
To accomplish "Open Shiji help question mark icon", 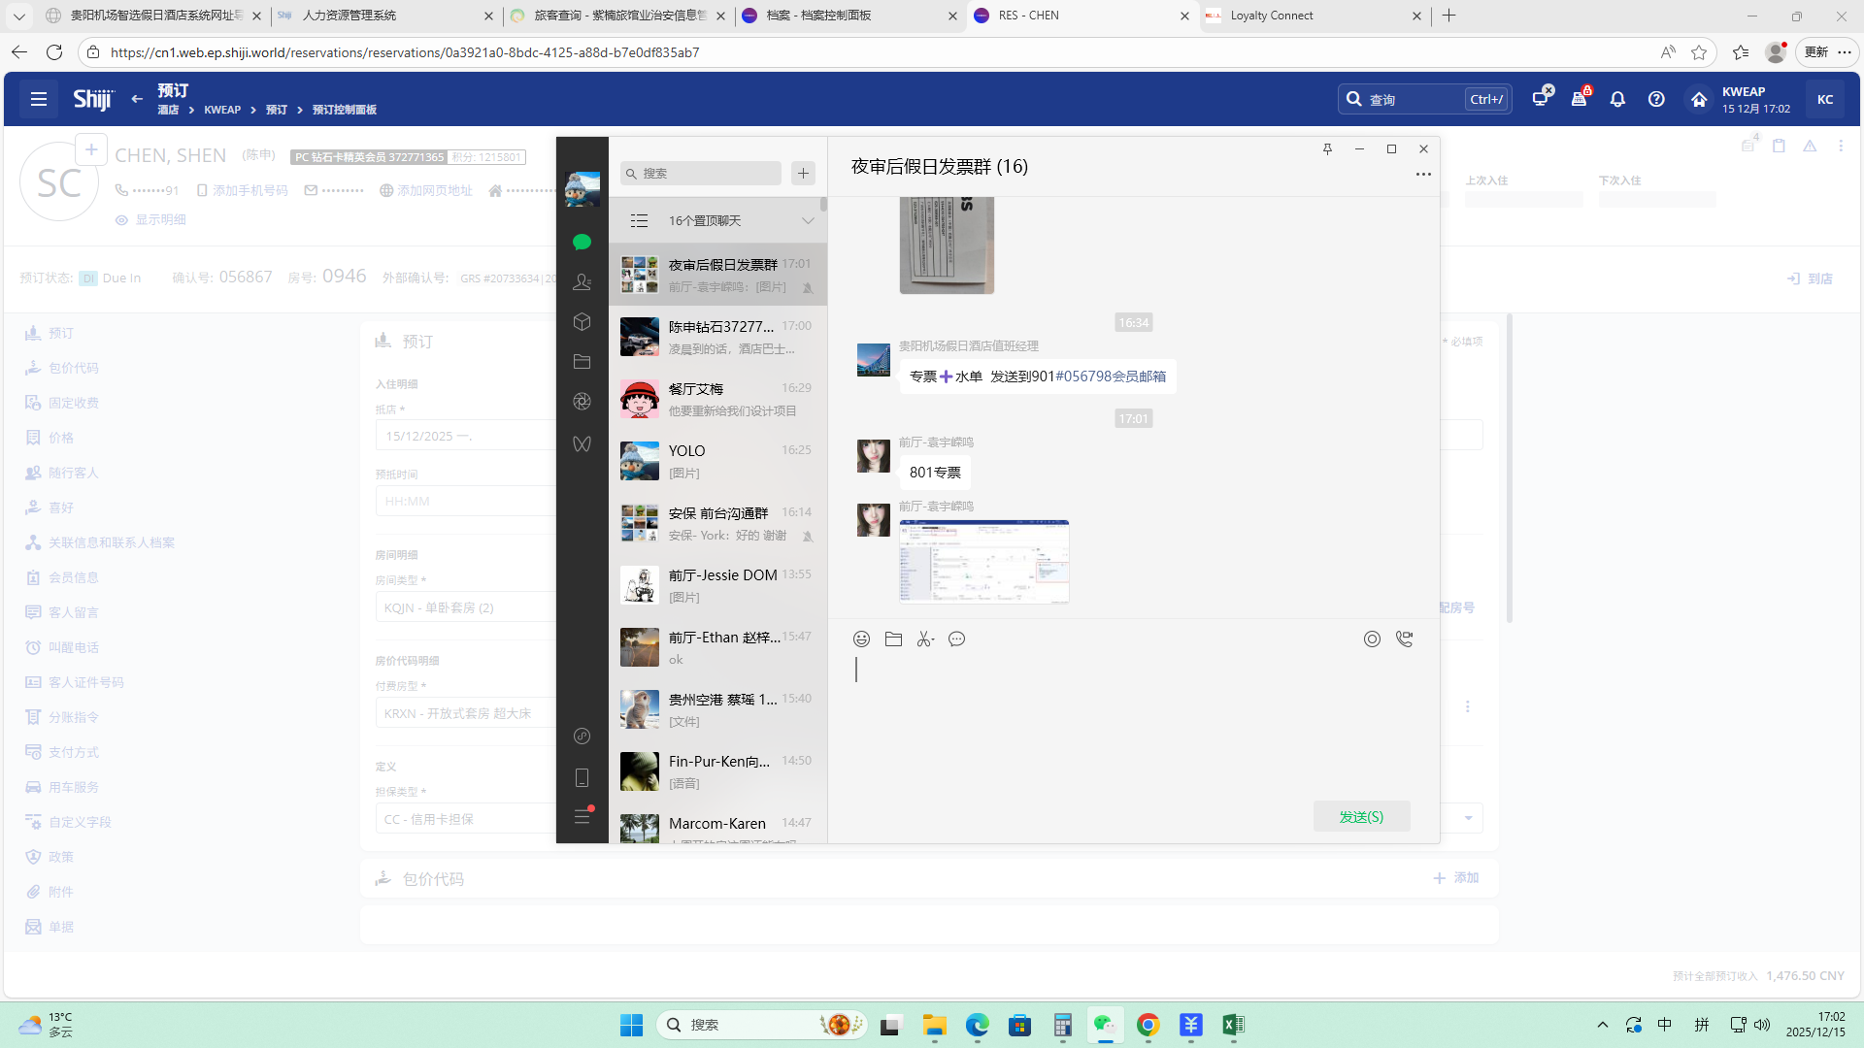I will click(x=1656, y=99).
